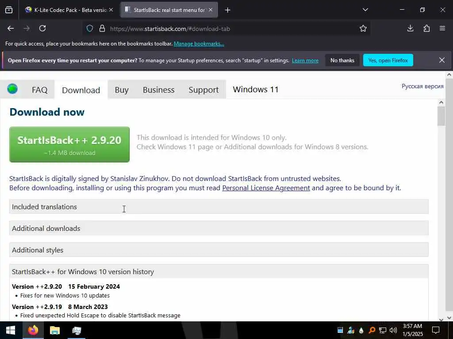Expand the Additional downloads section

(x=219, y=228)
